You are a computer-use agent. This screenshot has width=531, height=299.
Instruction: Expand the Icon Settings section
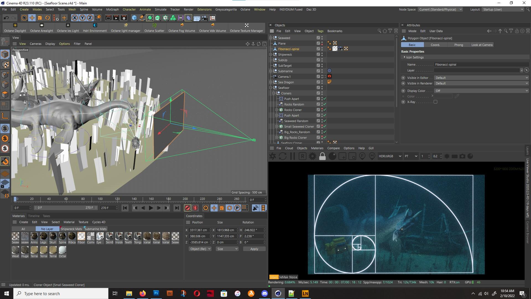[x=415, y=57]
